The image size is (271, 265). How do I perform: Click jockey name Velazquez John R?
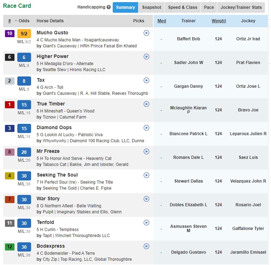(x=248, y=181)
